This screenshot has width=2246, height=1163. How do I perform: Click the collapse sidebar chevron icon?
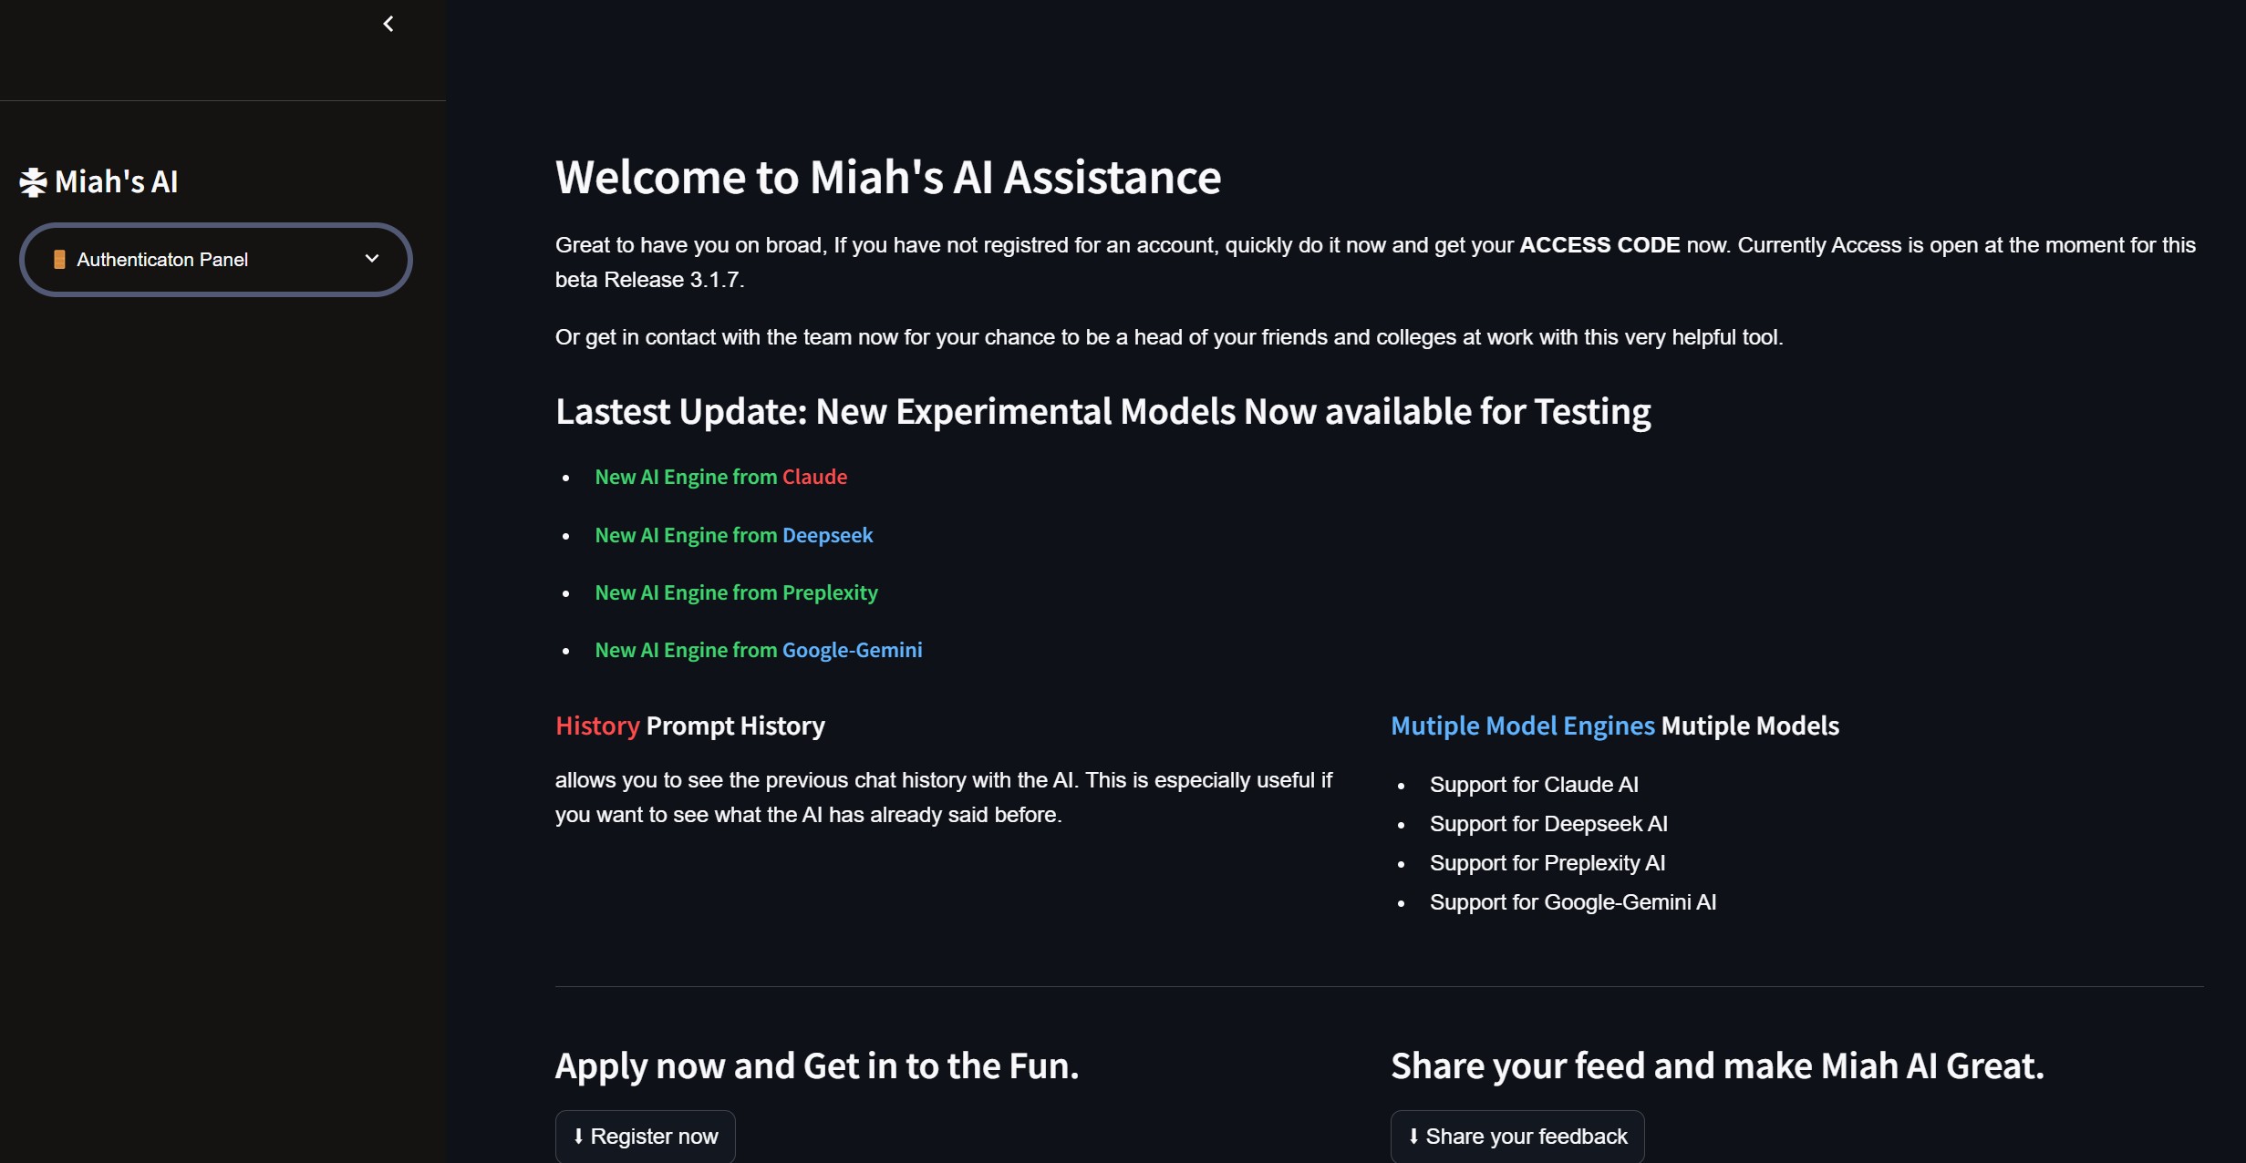[x=386, y=22]
